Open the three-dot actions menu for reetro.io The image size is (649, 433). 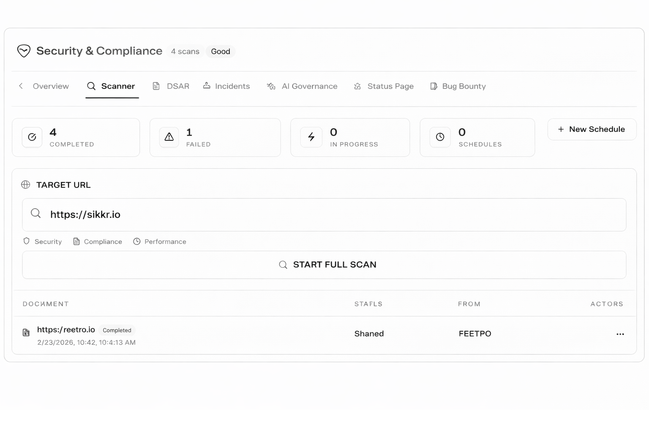(620, 334)
